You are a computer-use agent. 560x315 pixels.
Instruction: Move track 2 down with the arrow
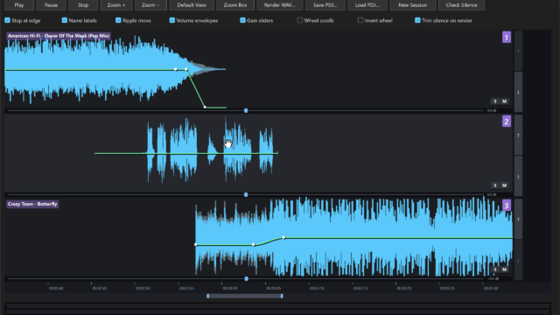pyautogui.click(x=518, y=176)
